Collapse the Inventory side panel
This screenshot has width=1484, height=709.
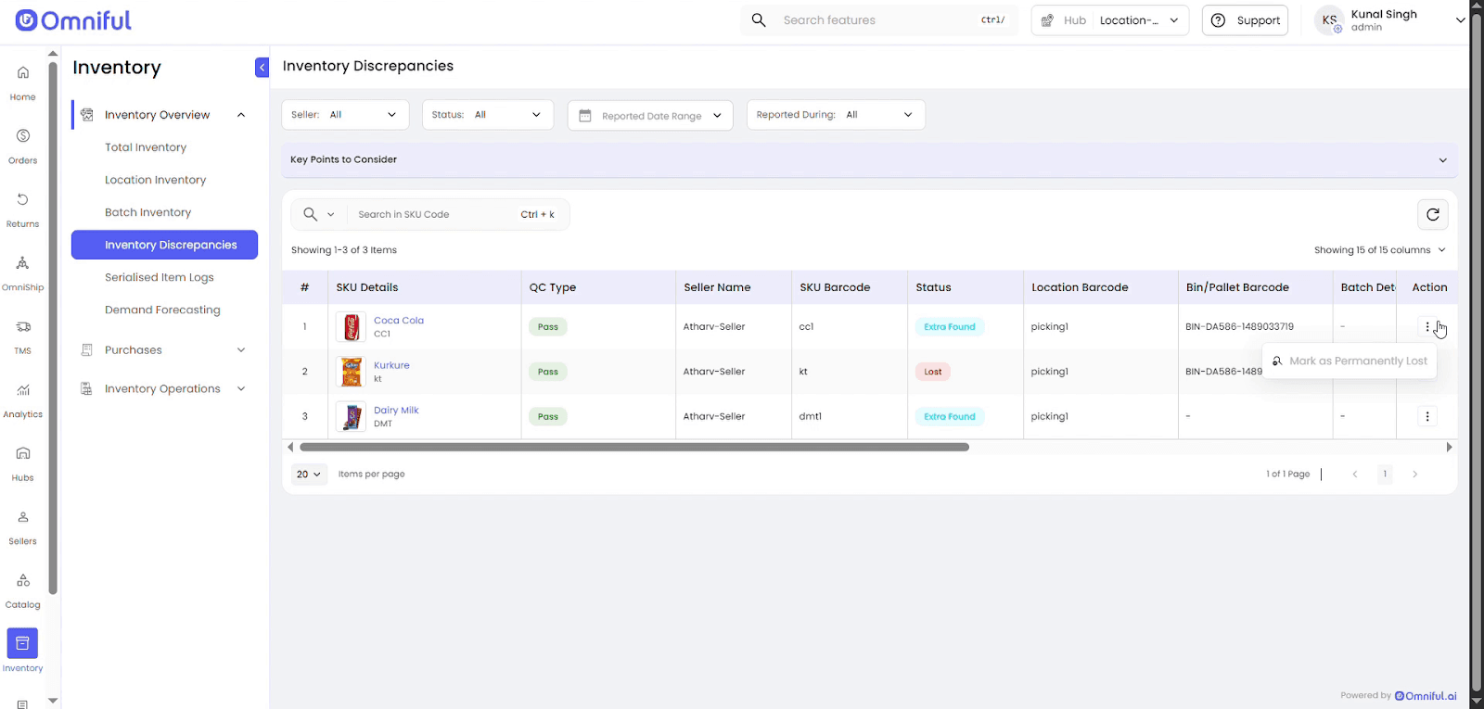pyautogui.click(x=262, y=68)
